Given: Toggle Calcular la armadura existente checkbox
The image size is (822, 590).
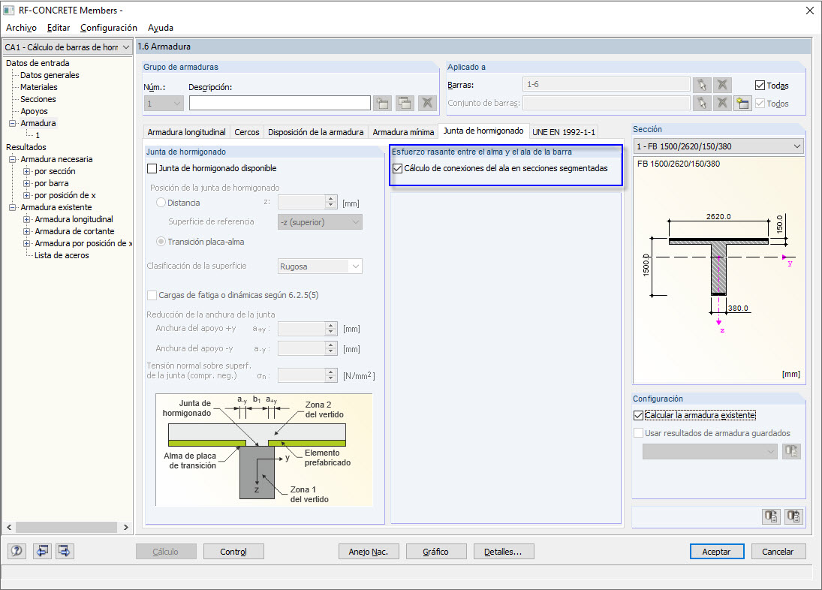Looking at the screenshot, I should click(639, 416).
